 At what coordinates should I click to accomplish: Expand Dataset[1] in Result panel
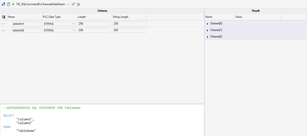(x=207, y=31)
